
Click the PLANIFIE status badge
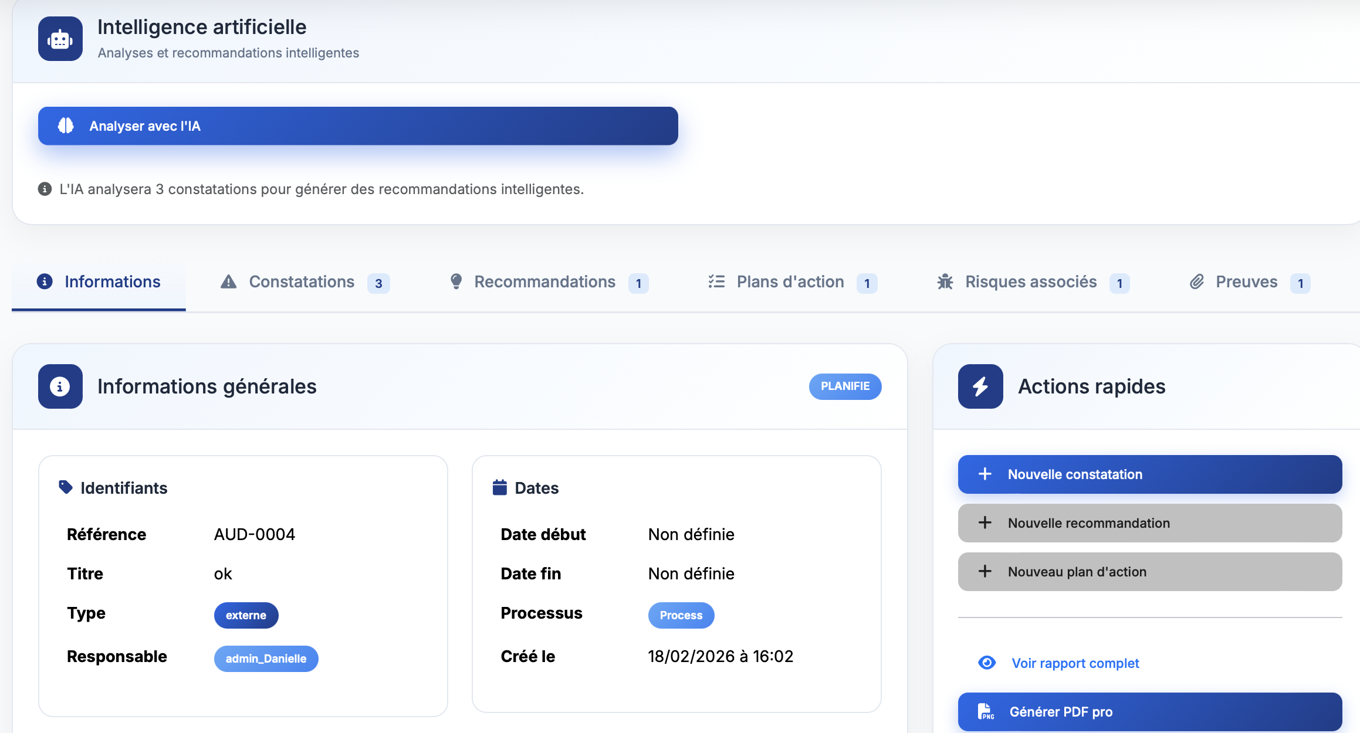tap(845, 386)
